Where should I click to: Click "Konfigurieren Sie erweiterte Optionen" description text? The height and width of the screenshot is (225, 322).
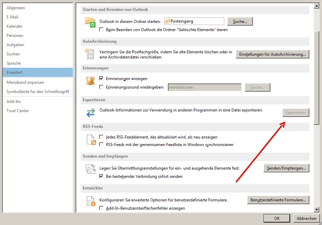(x=163, y=200)
